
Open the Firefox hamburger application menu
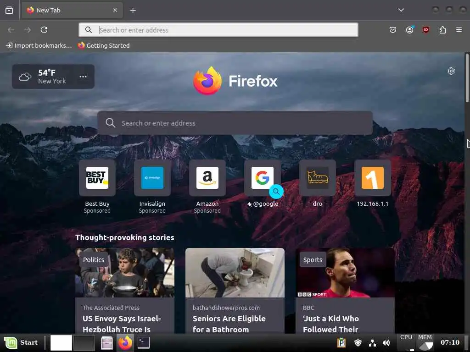click(459, 30)
